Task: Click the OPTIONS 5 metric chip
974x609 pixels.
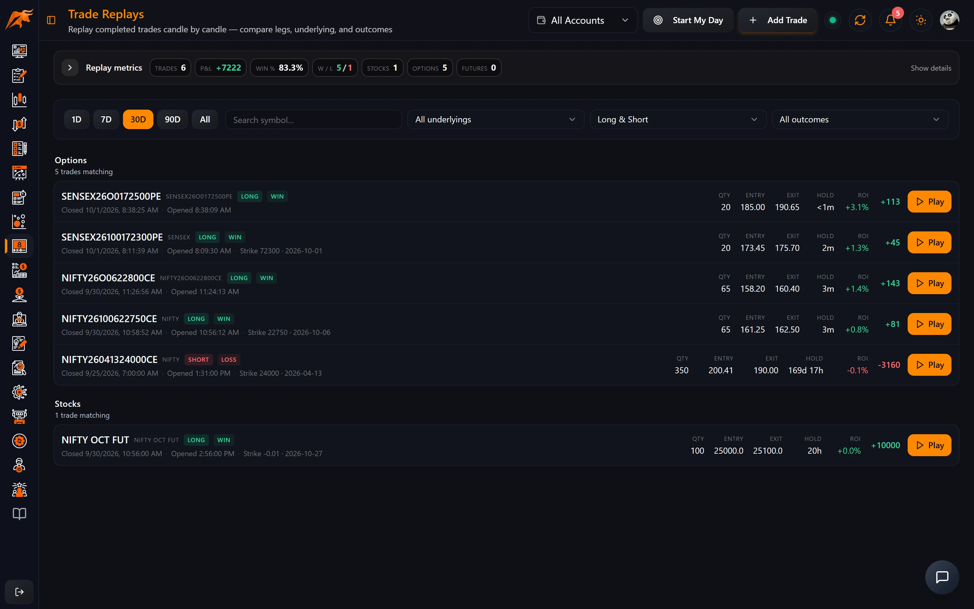Action: point(430,68)
